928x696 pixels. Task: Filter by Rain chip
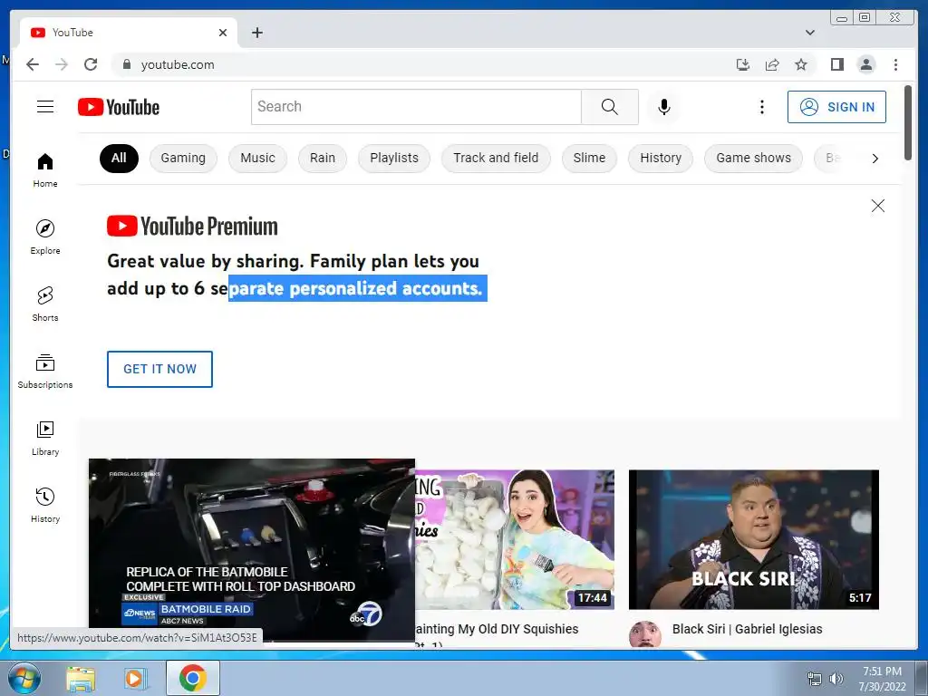(322, 158)
